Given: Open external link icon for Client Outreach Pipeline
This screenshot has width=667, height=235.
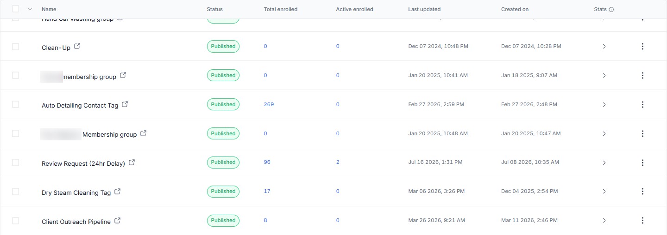Looking at the screenshot, I should click(118, 221).
